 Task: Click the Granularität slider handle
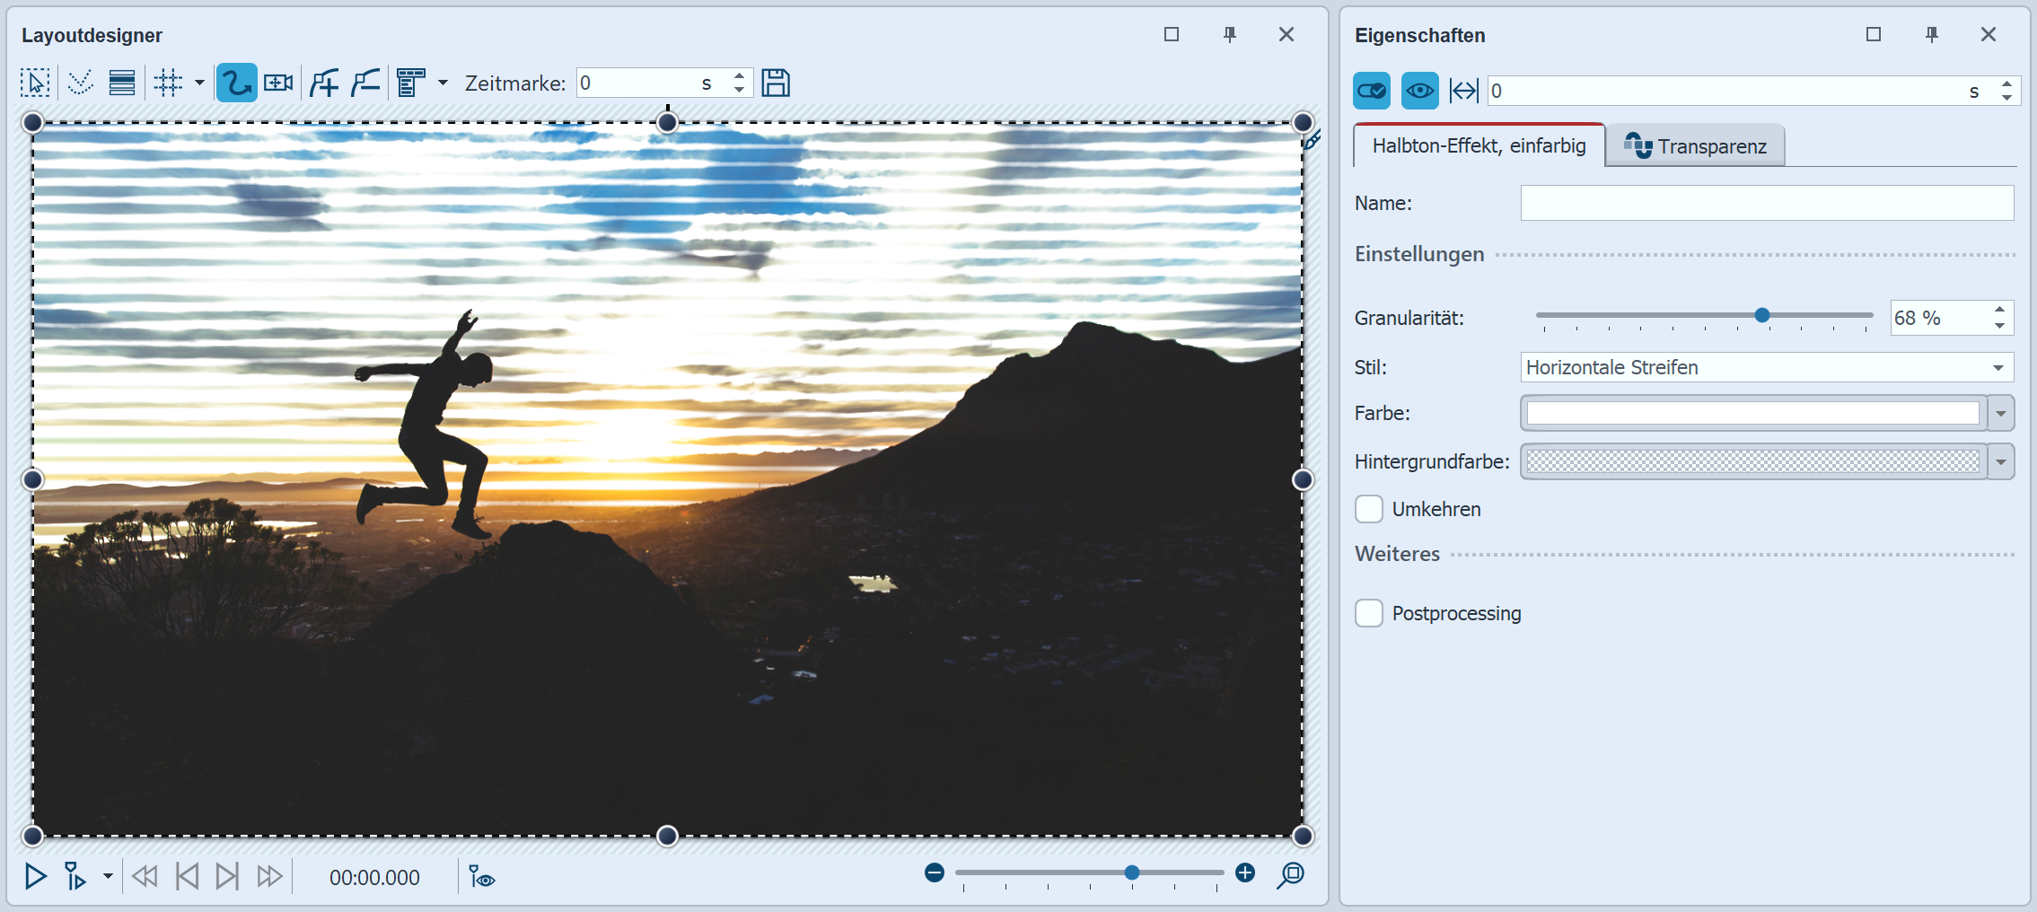1762,315
